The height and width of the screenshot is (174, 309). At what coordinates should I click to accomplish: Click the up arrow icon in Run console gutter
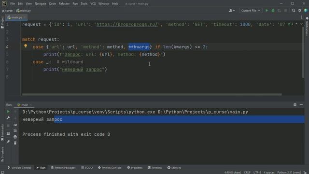[x=15, y=112]
